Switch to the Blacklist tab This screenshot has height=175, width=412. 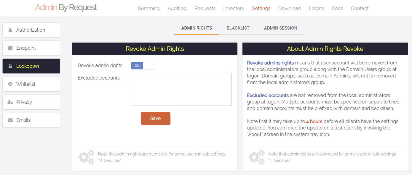pos(238,28)
